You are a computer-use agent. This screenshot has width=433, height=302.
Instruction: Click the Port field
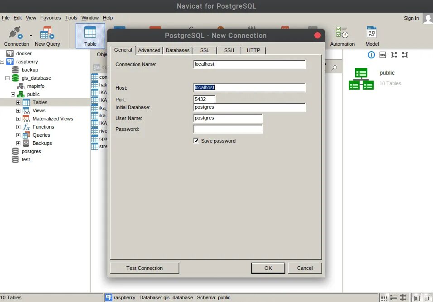204,99
